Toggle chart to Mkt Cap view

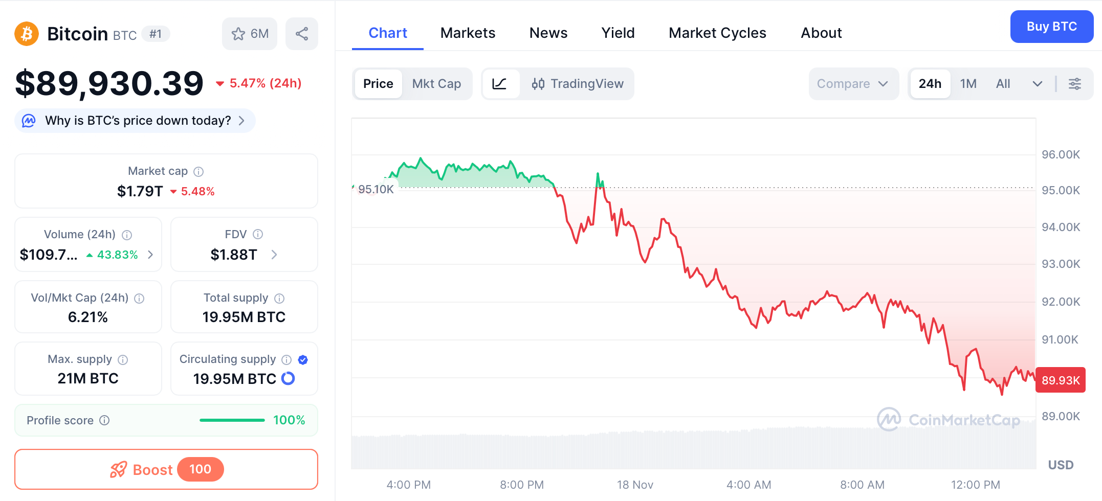coord(437,83)
